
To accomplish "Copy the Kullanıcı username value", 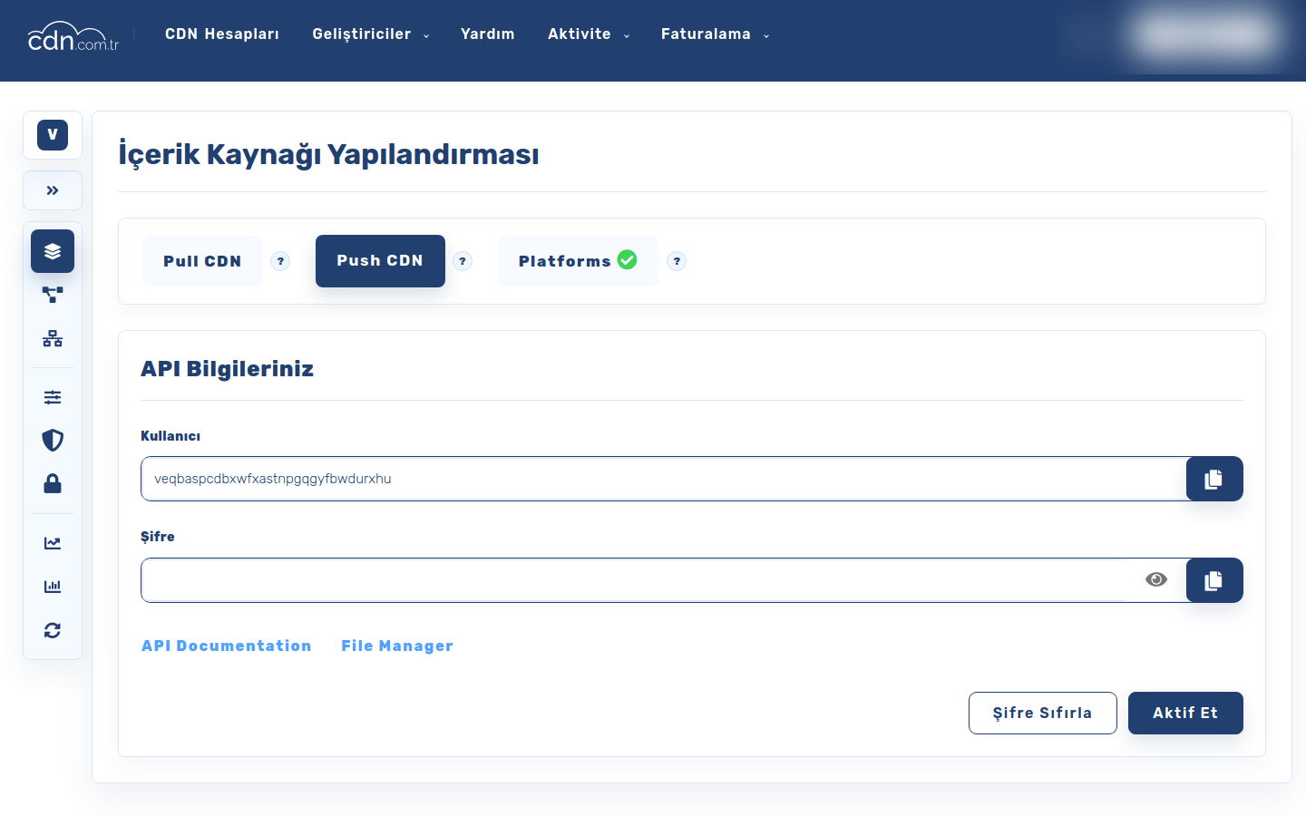I will [x=1214, y=479].
